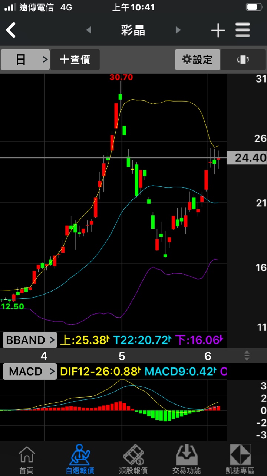The width and height of the screenshot is (267, 476).
Task: Tap the plus icon to add stock
Action: [218, 30]
